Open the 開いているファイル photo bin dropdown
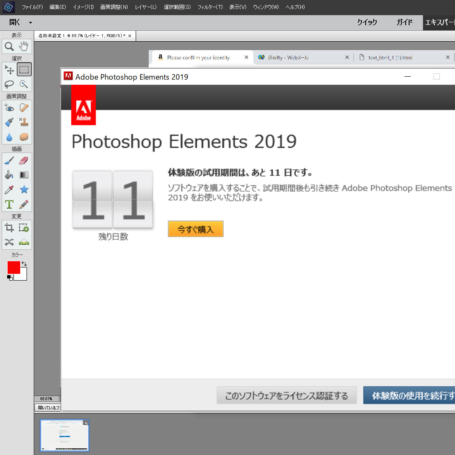 (48, 407)
